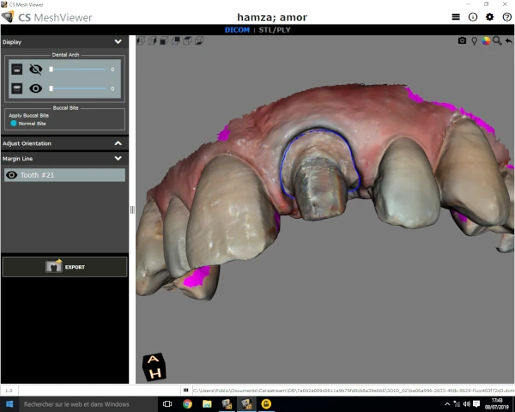
Task: Collapse the Display panel section
Action: tap(118, 41)
